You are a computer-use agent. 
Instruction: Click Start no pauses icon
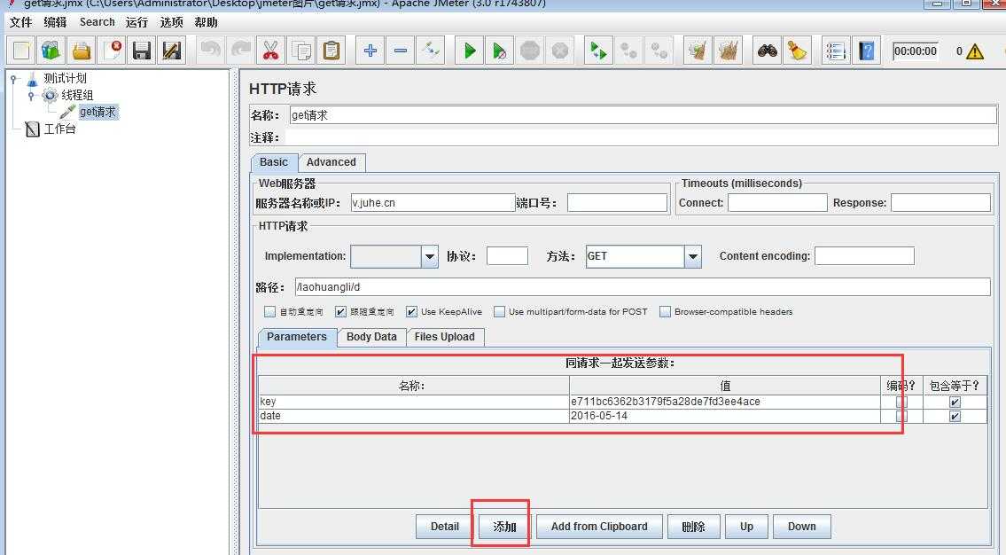tap(500, 51)
